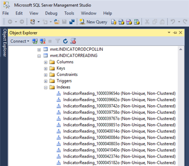This screenshot has width=189, height=166.
Task: Click the Open File folder icon
Action: tap(56, 22)
